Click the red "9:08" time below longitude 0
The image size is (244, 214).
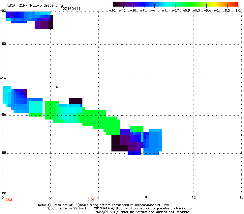click(9, 200)
